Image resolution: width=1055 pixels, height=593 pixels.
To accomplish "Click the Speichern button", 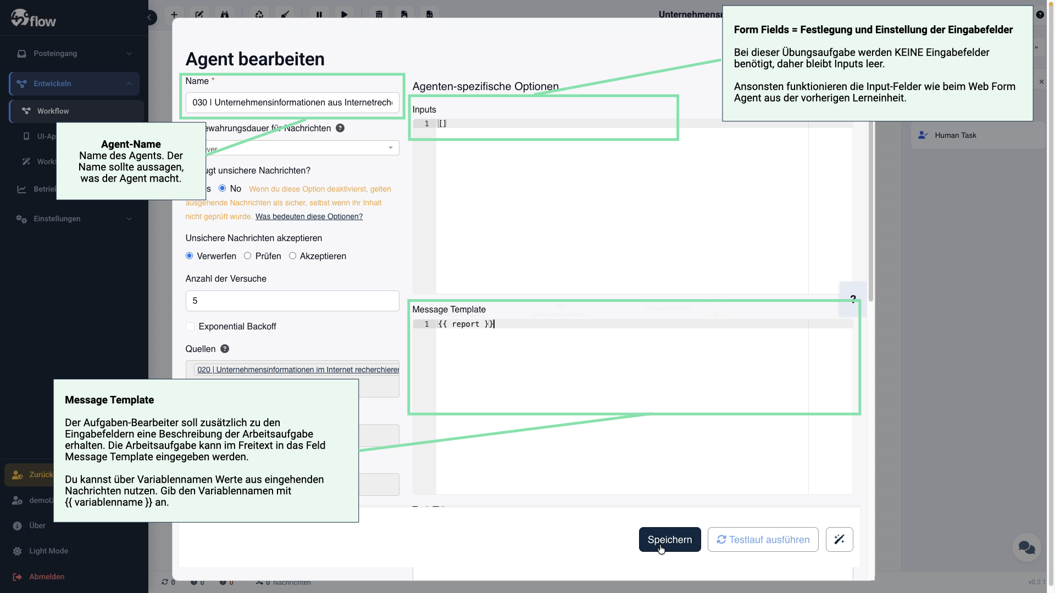I will (669, 540).
